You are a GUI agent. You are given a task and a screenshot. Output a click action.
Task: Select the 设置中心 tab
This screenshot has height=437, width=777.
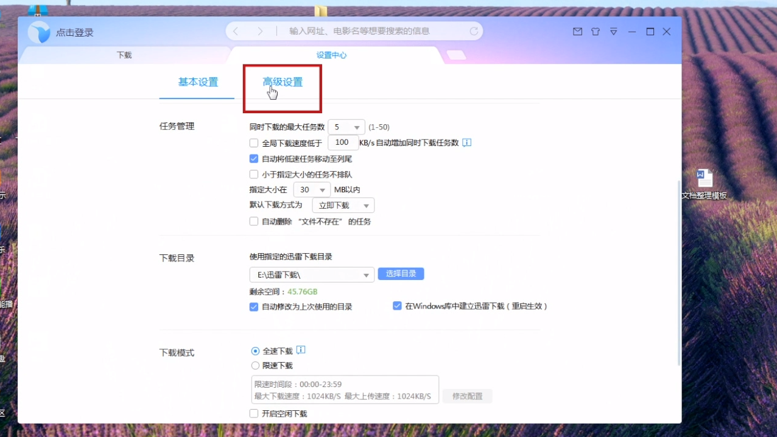pos(331,55)
